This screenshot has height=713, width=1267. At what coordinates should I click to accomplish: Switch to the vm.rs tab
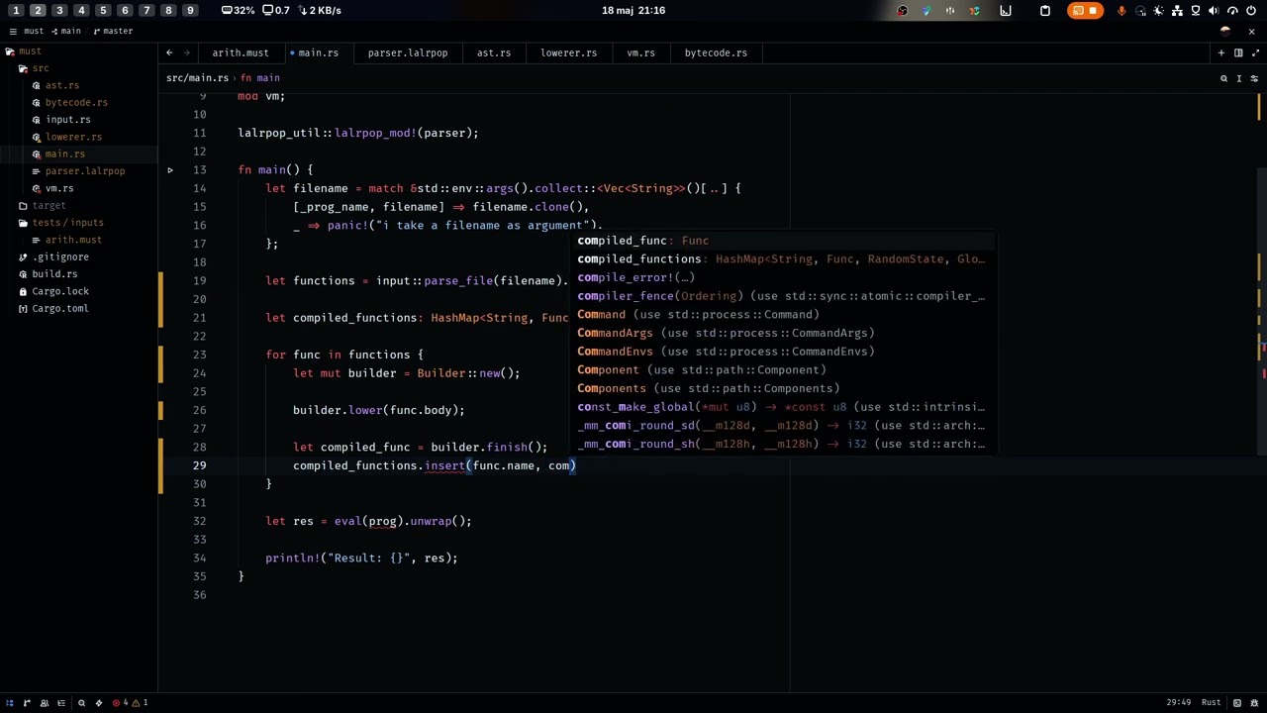point(640,52)
